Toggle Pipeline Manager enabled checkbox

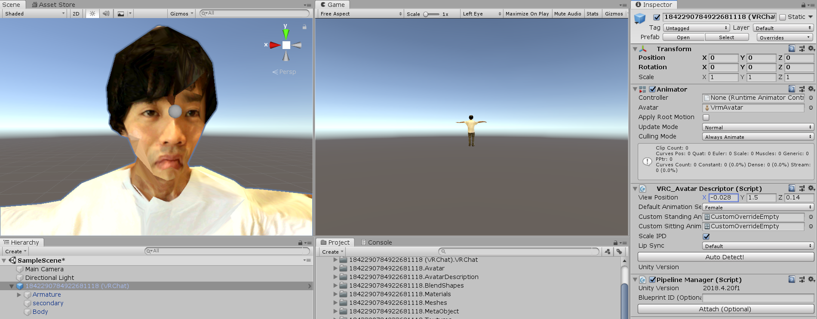652,279
